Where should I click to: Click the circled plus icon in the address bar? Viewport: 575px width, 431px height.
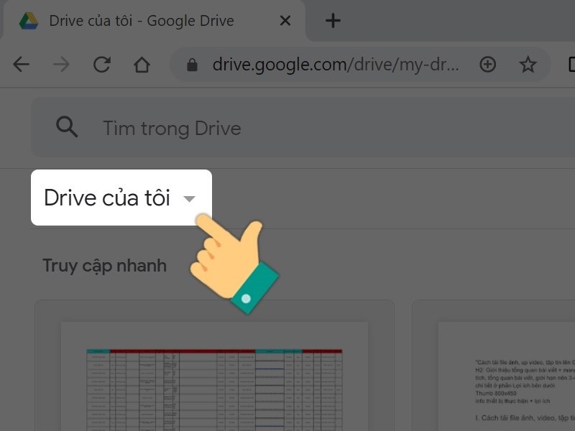pyautogui.click(x=488, y=64)
